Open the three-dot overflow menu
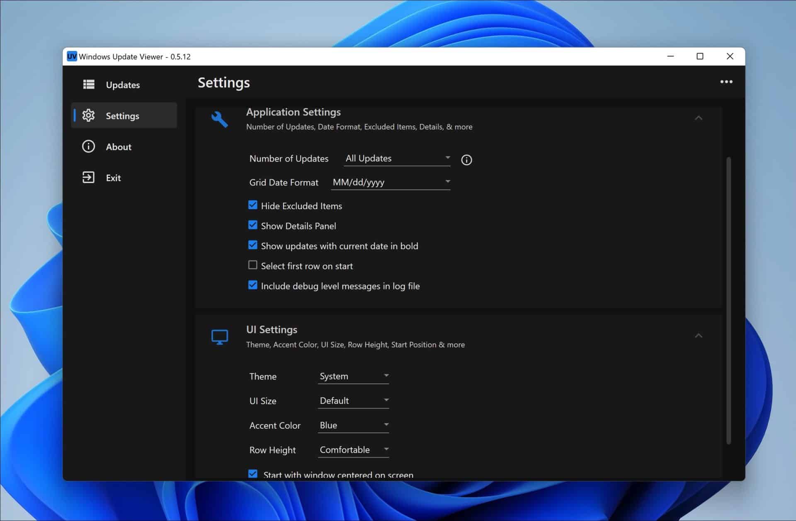Viewport: 796px width, 521px height. click(x=726, y=82)
